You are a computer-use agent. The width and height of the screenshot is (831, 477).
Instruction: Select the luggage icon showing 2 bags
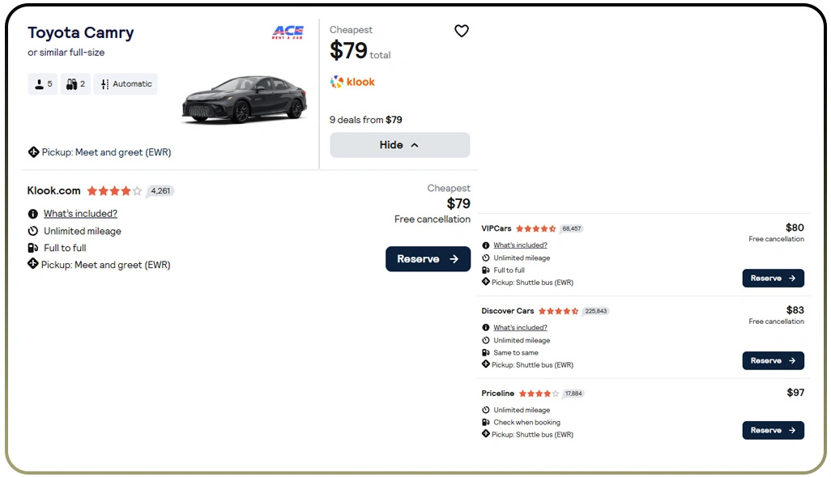point(73,83)
